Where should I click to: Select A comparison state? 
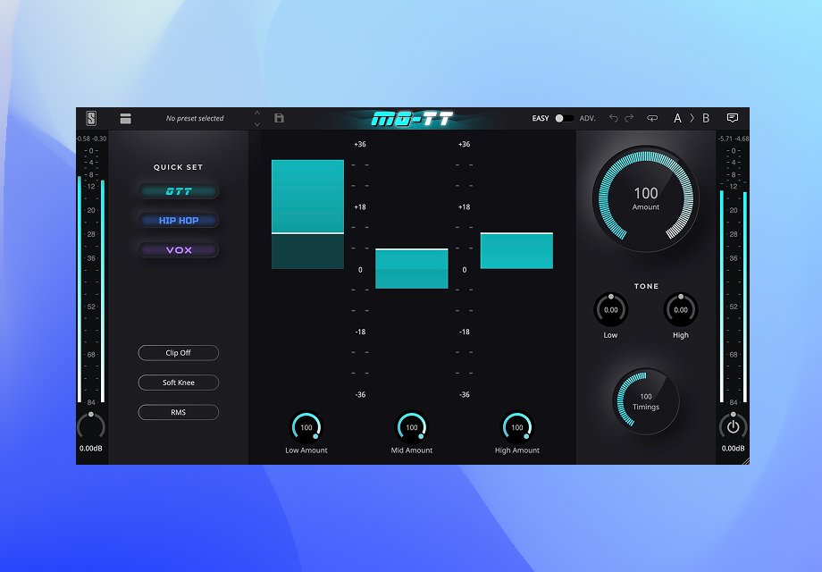pos(677,118)
